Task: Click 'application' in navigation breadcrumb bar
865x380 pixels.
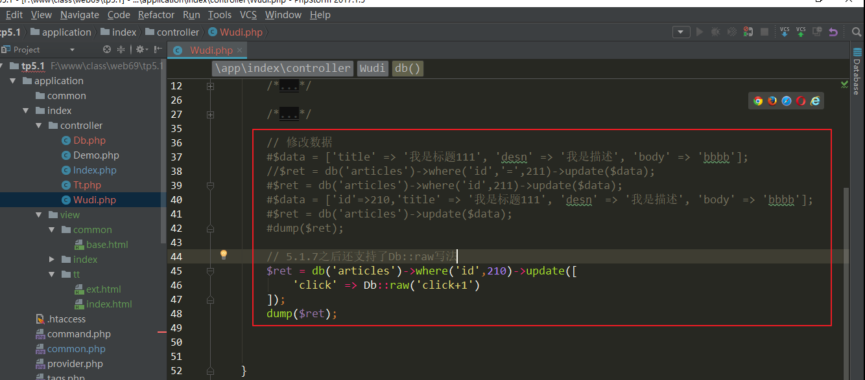Action: click(x=61, y=32)
